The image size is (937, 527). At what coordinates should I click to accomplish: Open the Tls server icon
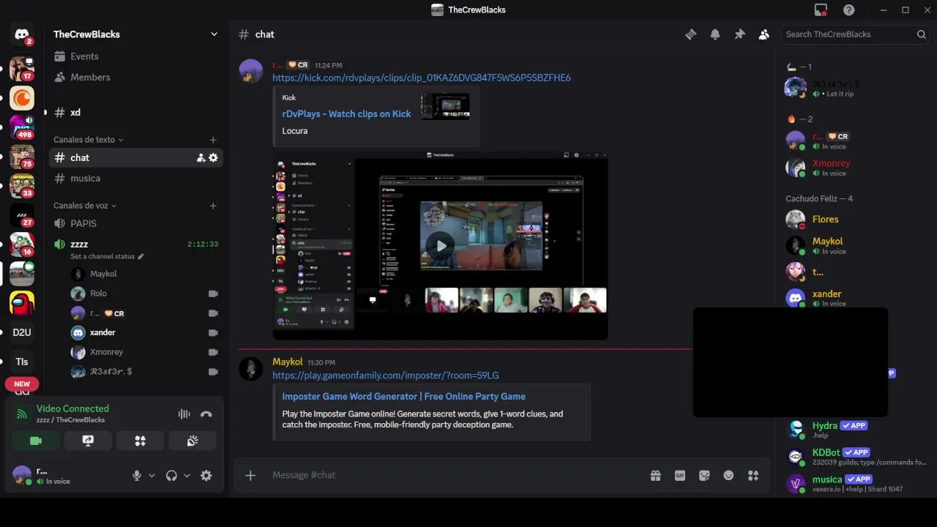coord(22,362)
